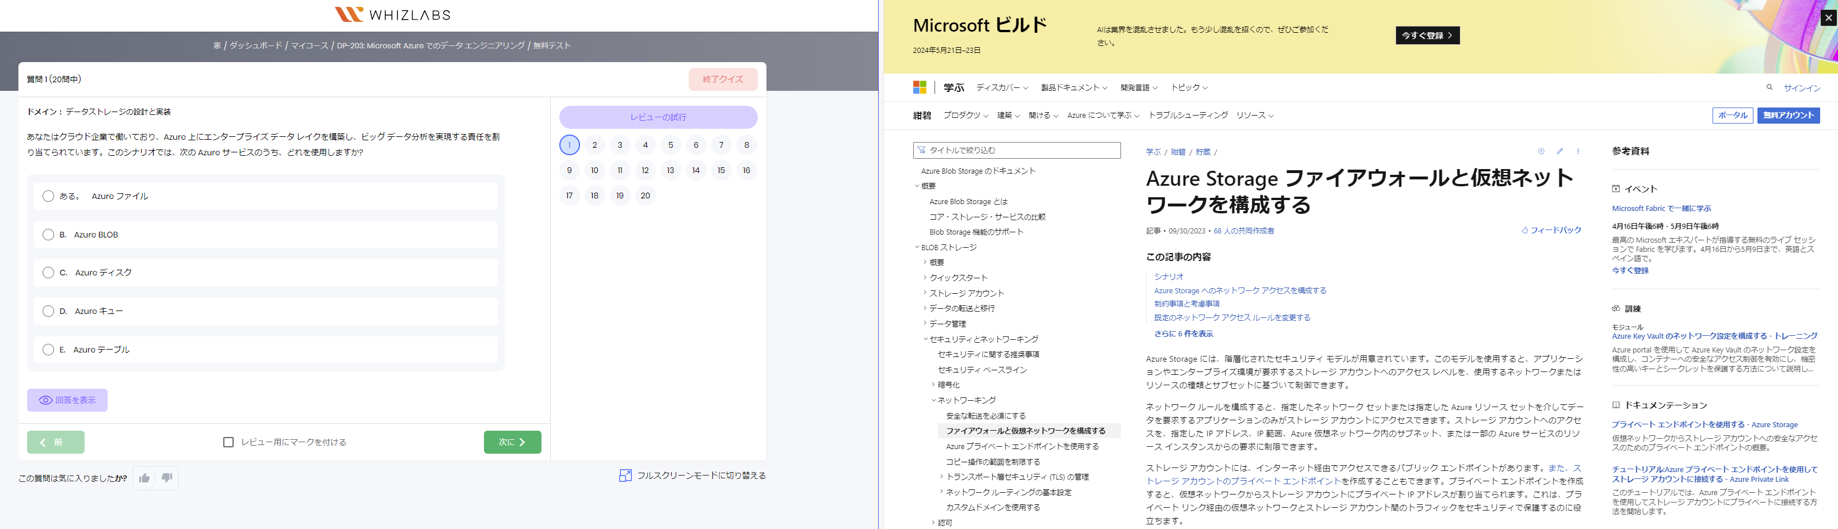Click the thumbs up icon
Image resolution: width=1838 pixels, height=529 pixels.
point(144,478)
